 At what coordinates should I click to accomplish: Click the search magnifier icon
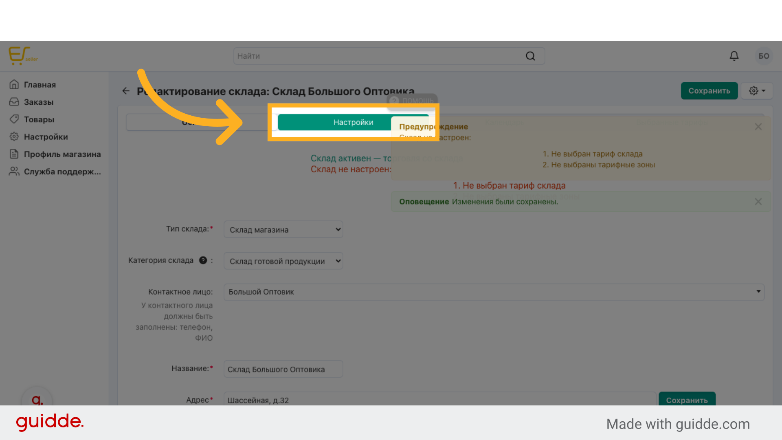[x=530, y=56]
